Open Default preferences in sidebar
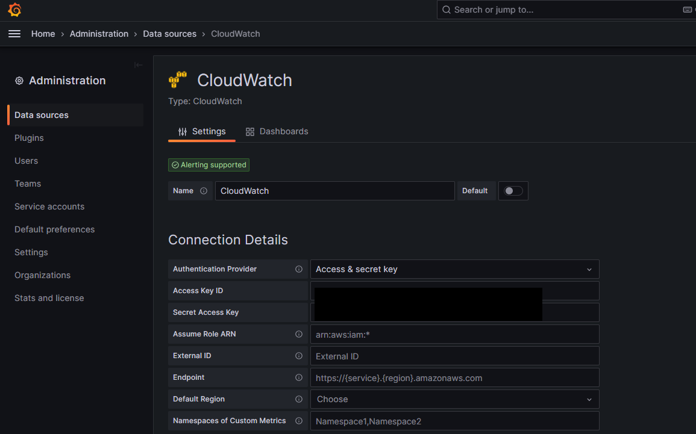 (x=55, y=229)
